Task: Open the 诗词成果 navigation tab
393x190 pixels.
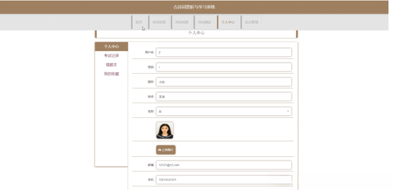Action: click(x=182, y=22)
